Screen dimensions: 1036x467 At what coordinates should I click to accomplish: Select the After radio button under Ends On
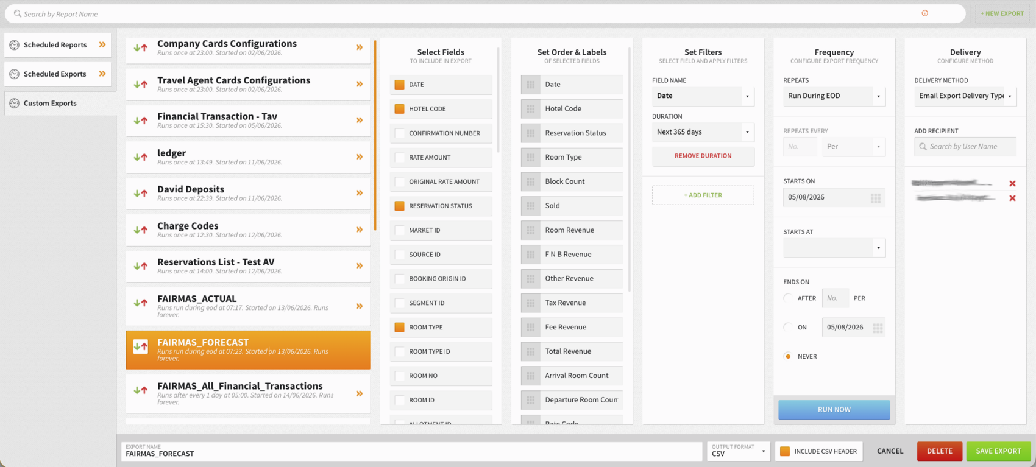pyautogui.click(x=788, y=298)
